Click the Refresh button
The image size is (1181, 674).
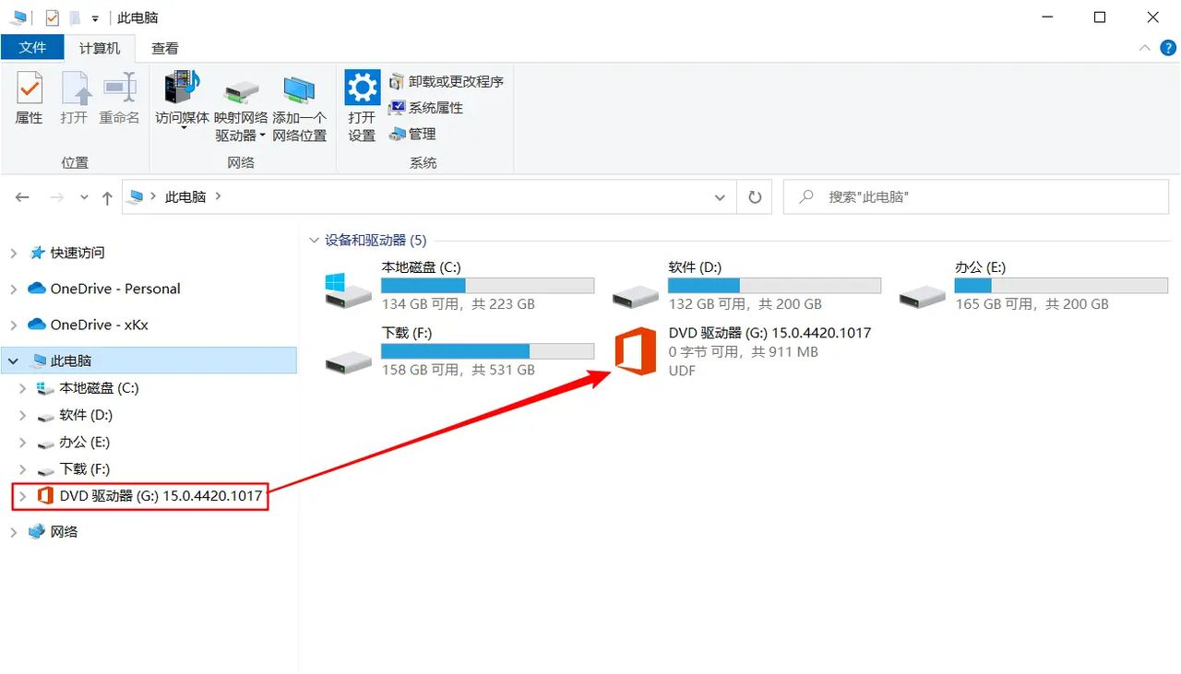click(755, 197)
